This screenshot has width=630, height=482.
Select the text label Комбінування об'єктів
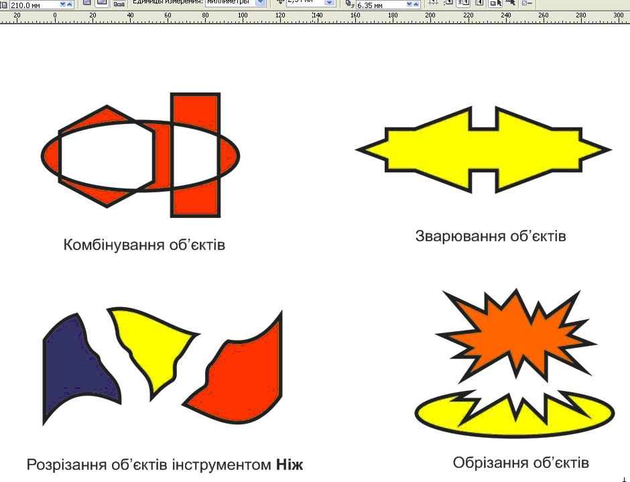click(x=144, y=245)
